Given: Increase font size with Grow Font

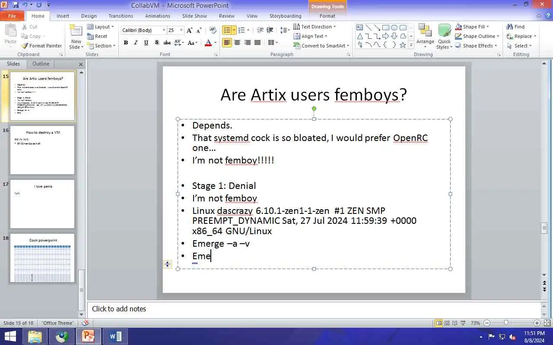Looking at the screenshot, I should 190,30.
